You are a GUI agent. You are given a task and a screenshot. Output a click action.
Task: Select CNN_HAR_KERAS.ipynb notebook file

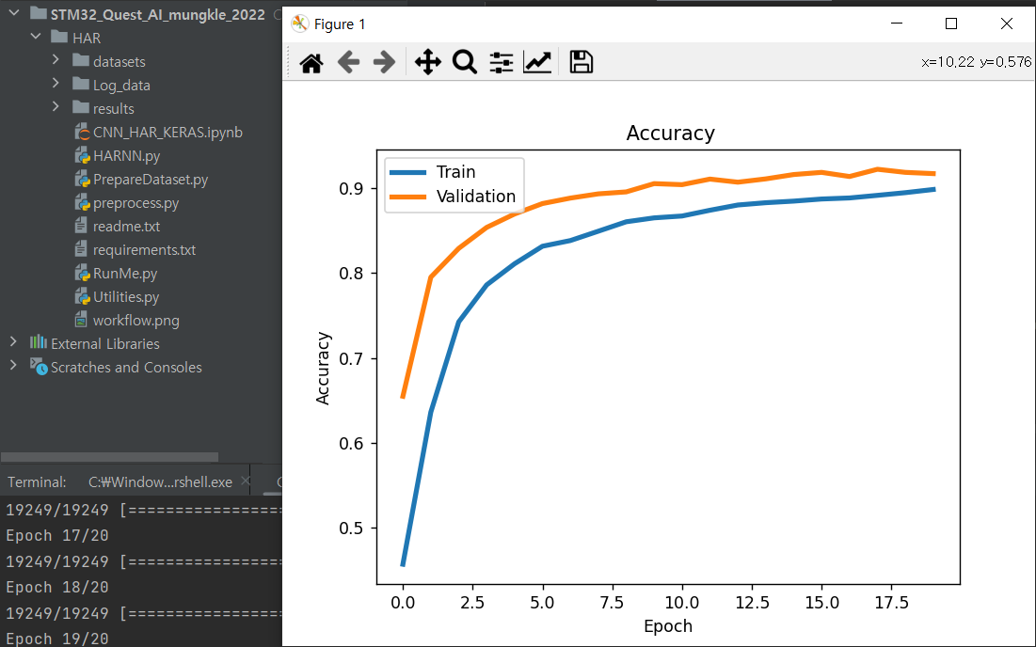coord(167,133)
